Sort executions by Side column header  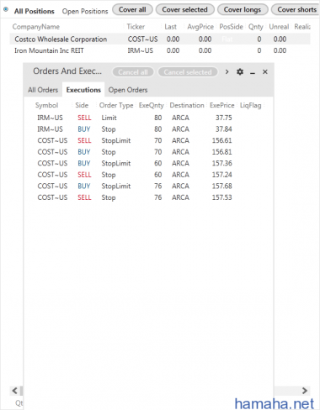tap(82, 105)
